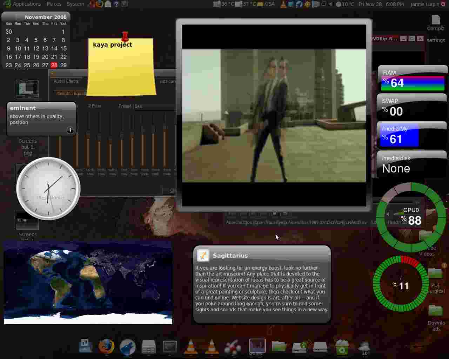449x359 pixels.
Task: Open the System menu
Action: click(x=75, y=4)
